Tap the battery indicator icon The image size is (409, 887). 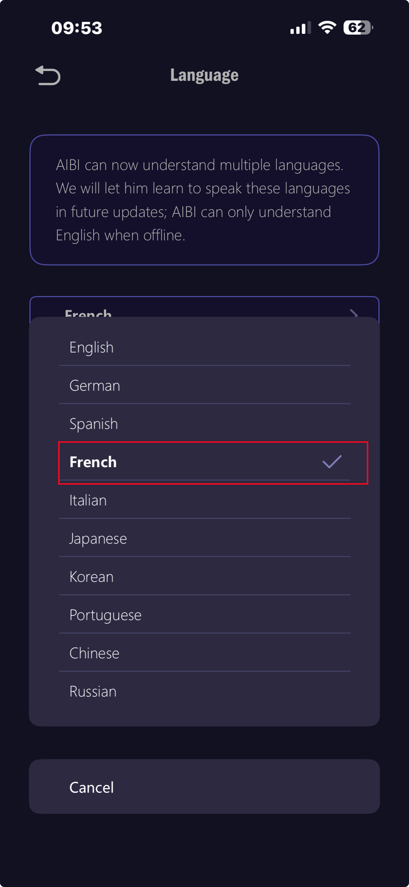point(358,28)
